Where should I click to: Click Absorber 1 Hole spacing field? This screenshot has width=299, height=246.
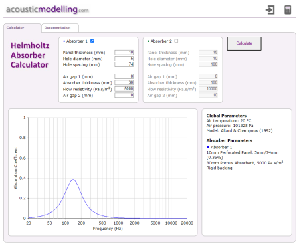[124, 64]
